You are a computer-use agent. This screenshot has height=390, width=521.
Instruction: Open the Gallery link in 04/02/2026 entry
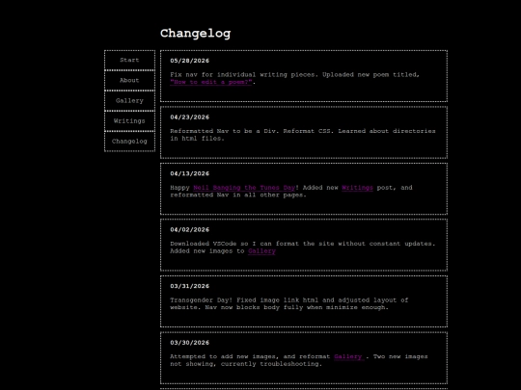click(x=261, y=251)
